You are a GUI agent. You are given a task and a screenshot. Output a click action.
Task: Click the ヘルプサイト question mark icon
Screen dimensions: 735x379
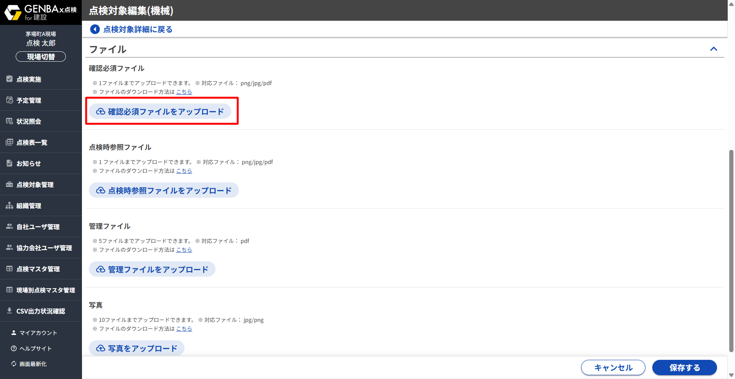[14, 348]
